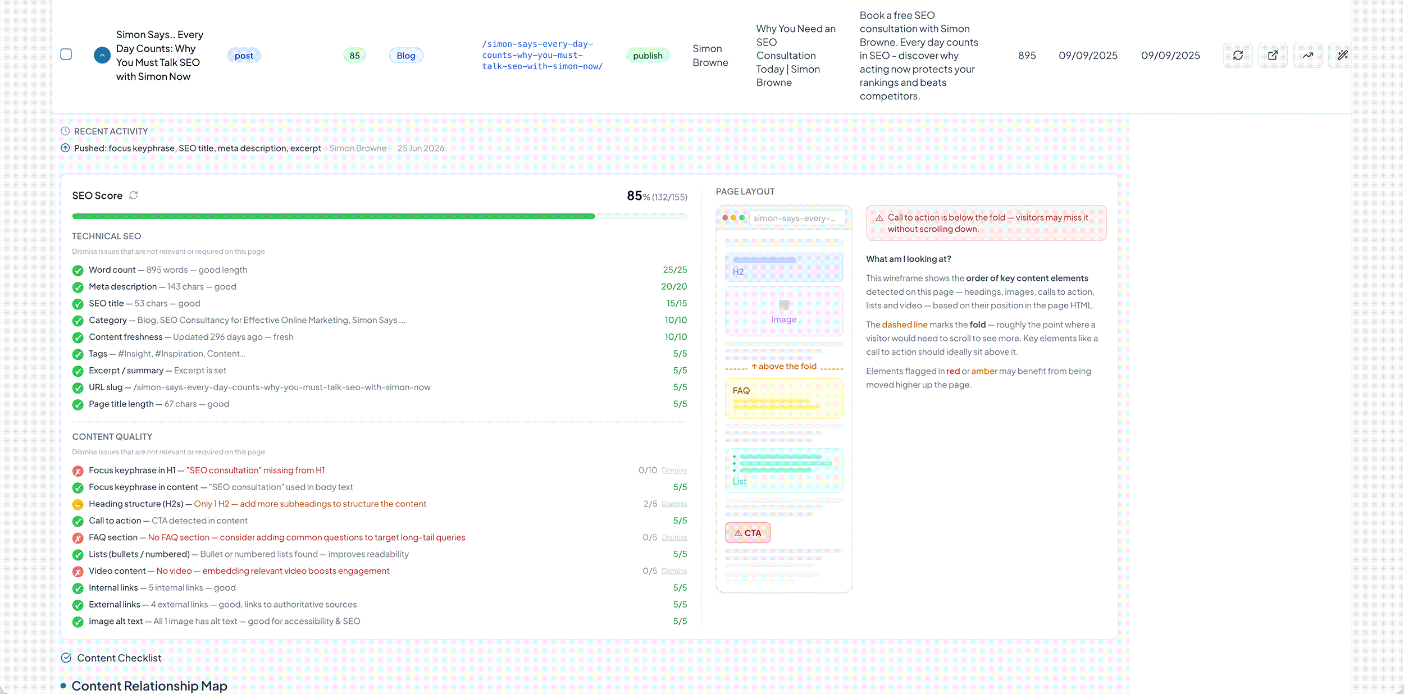
Task: Refresh the SEO Score
Action: [x=134, y=195]
